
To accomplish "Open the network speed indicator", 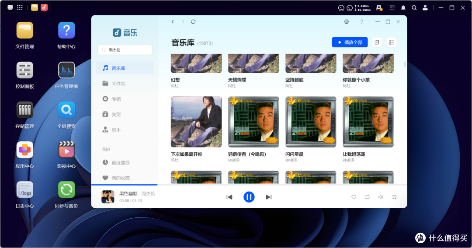I will pyautogui.click(x=362, y=8).
